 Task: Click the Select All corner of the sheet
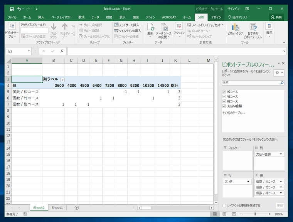click(x=8, y=61)
